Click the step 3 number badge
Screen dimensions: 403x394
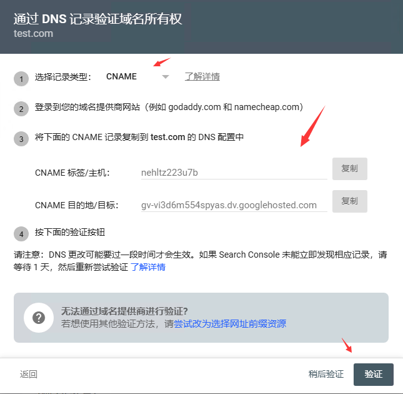click(x=21, y=139)
